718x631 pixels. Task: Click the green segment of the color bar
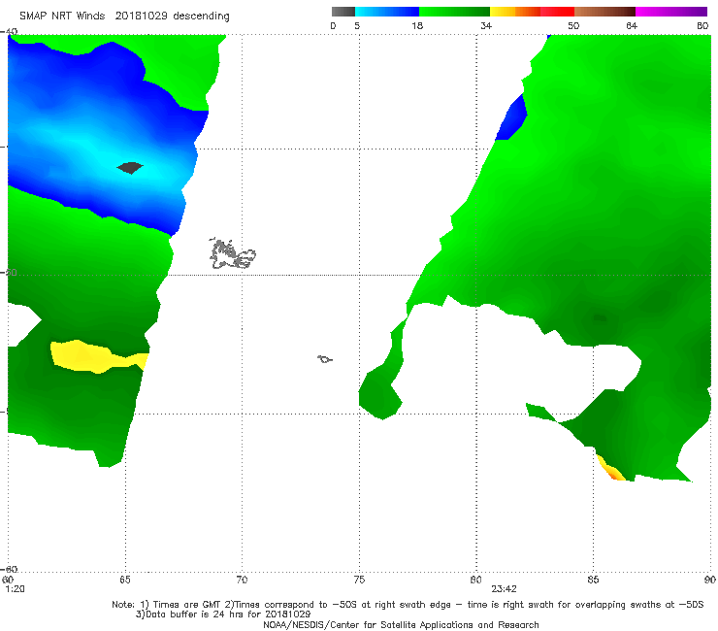pos(454,12)
